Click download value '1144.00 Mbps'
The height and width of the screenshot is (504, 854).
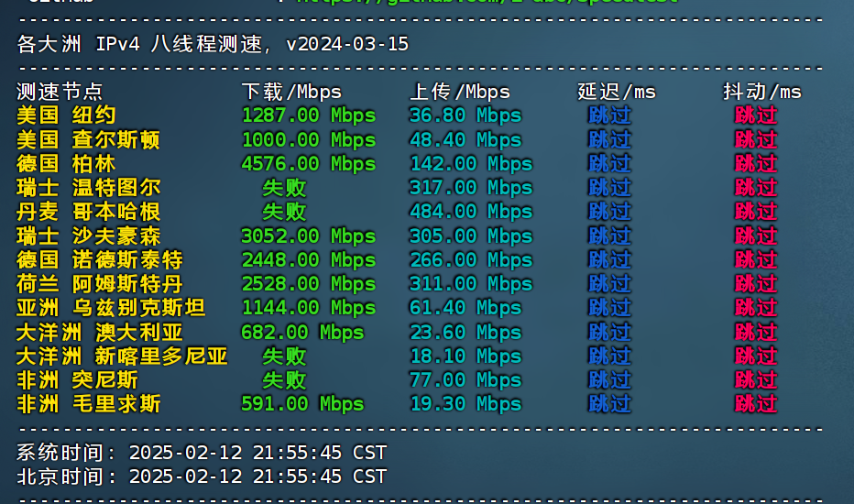[x=308, y=308]
